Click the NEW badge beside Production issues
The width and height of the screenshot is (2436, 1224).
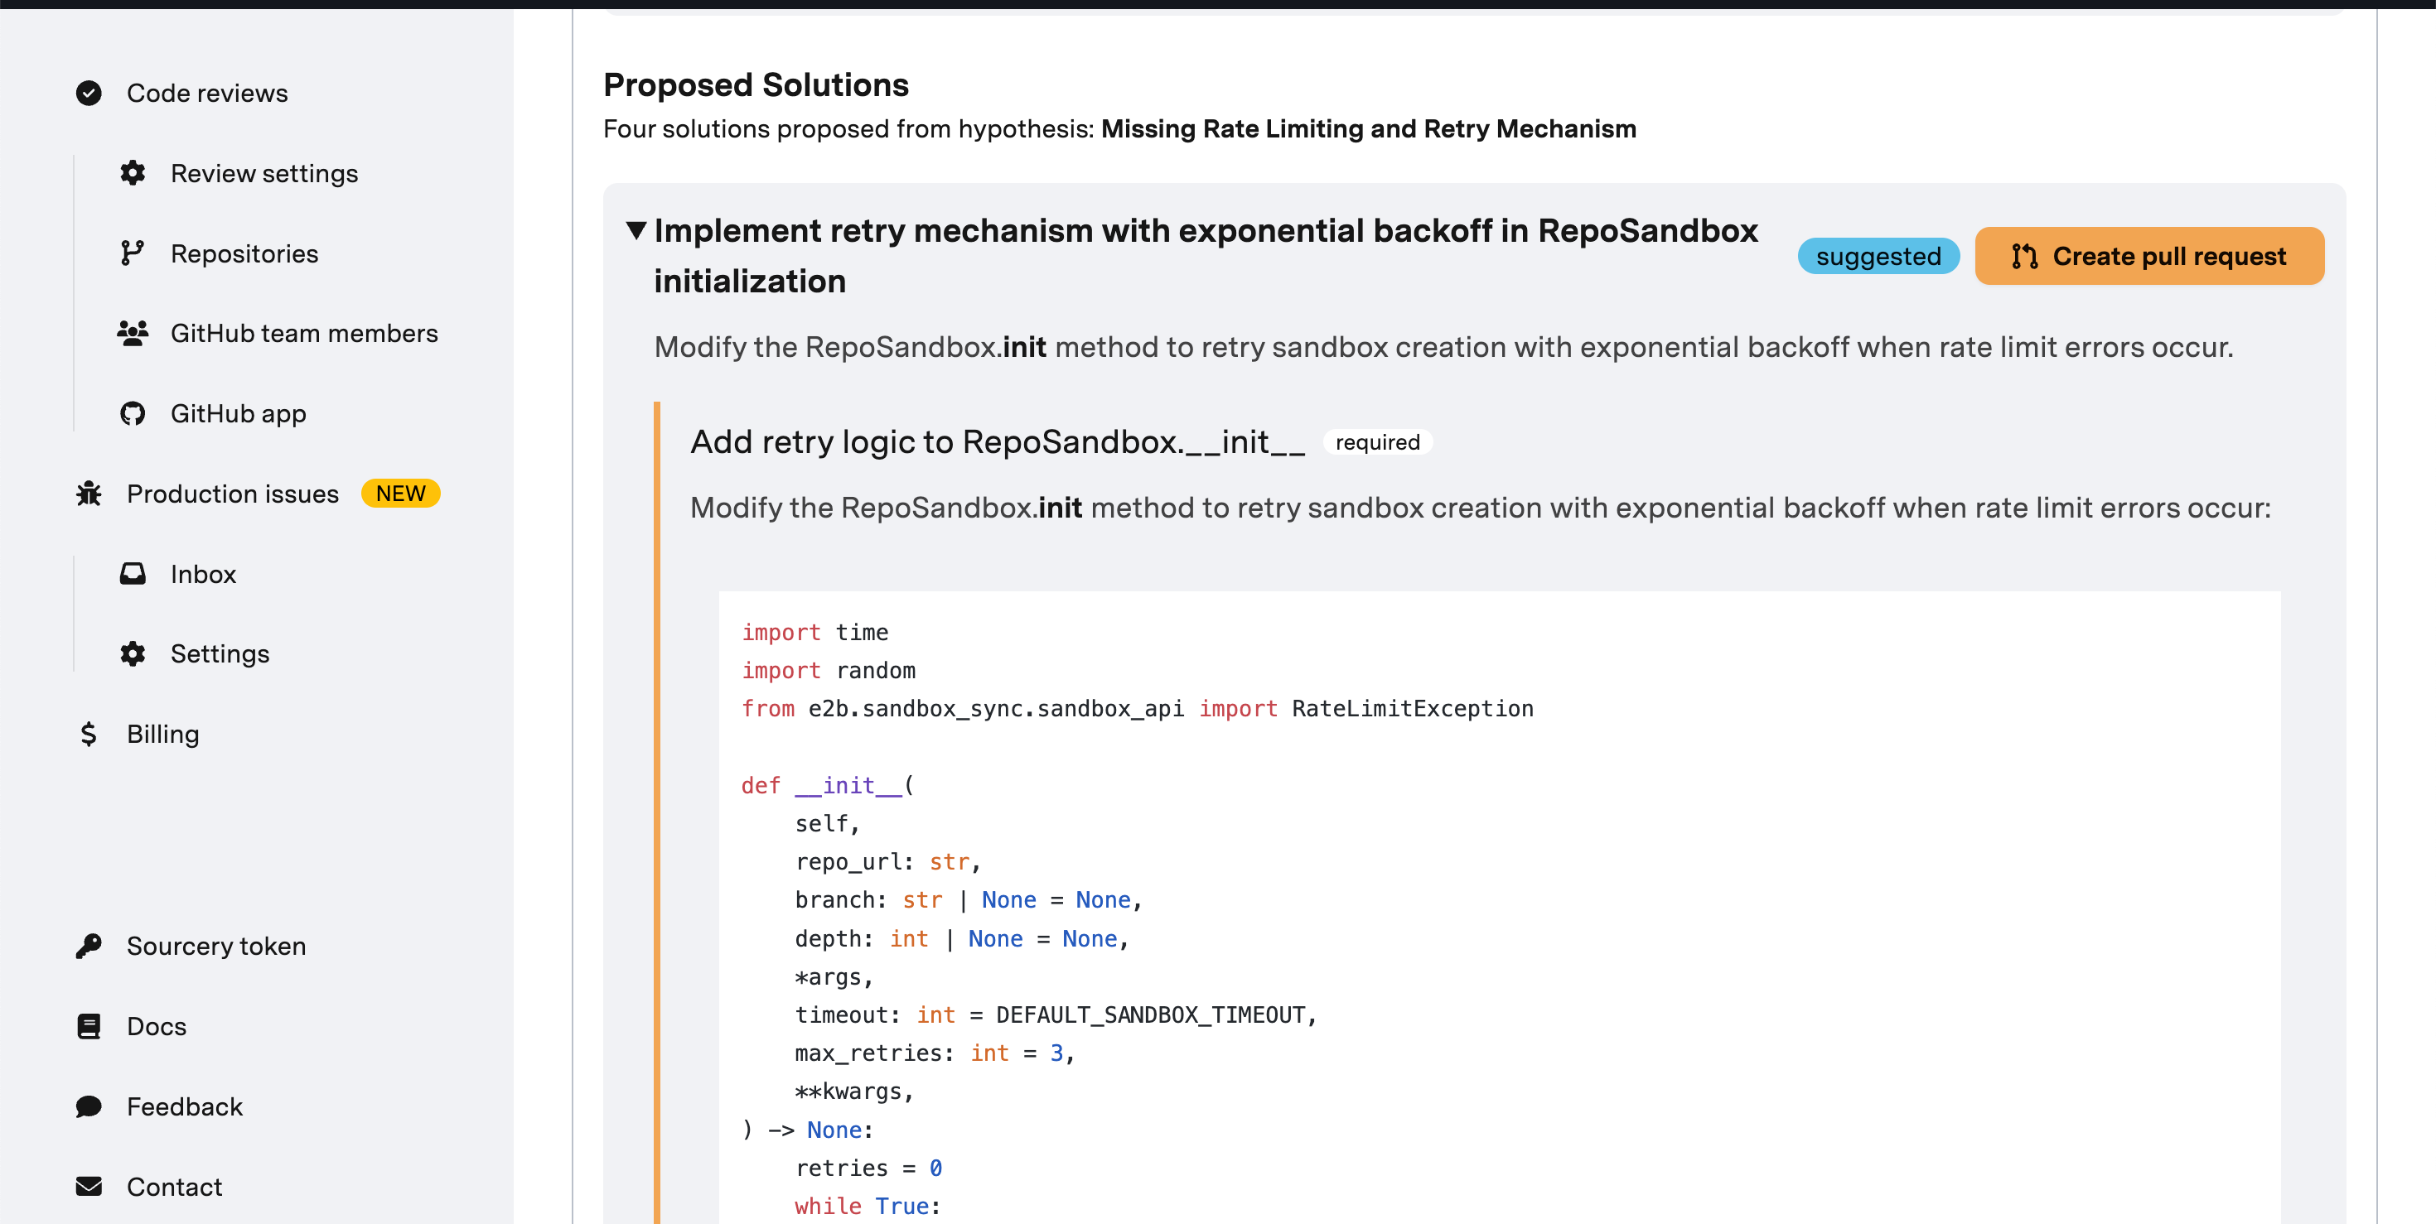(x=400, y=494)
